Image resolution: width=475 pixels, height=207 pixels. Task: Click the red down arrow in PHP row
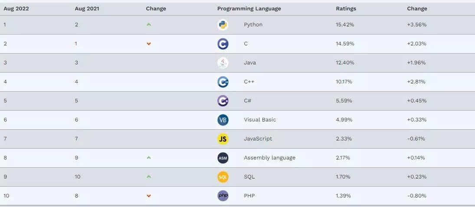(x=148, y=196)
